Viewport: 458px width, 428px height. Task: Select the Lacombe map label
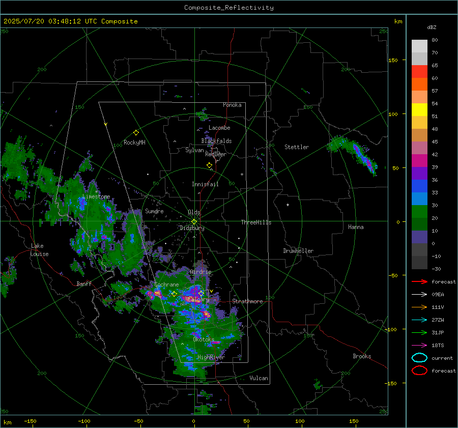[x=219, y=128]
